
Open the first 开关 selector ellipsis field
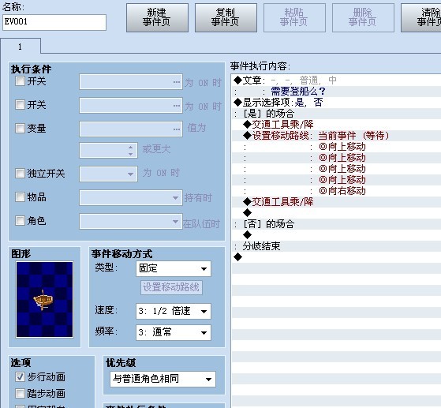click(x=131, y=82)
